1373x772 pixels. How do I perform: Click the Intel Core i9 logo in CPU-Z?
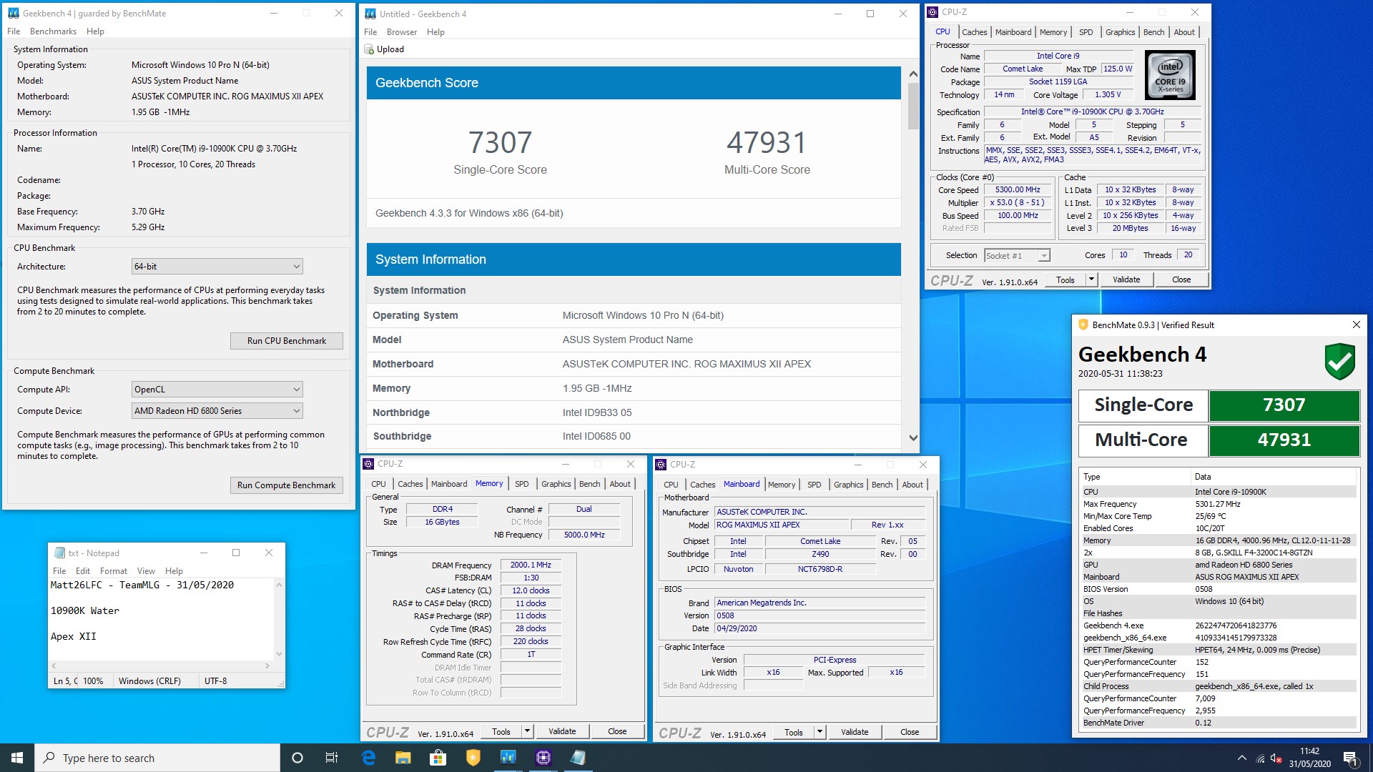coord(1170,74)
